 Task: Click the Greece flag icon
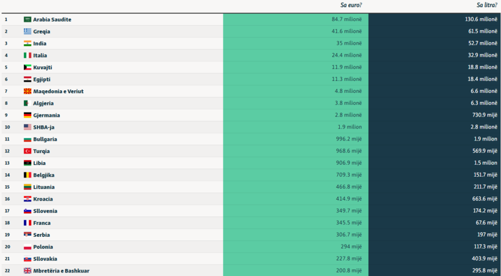(28, 32)
